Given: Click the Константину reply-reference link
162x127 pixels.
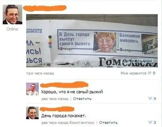Looking at the screenshot, I should [82, 123].
